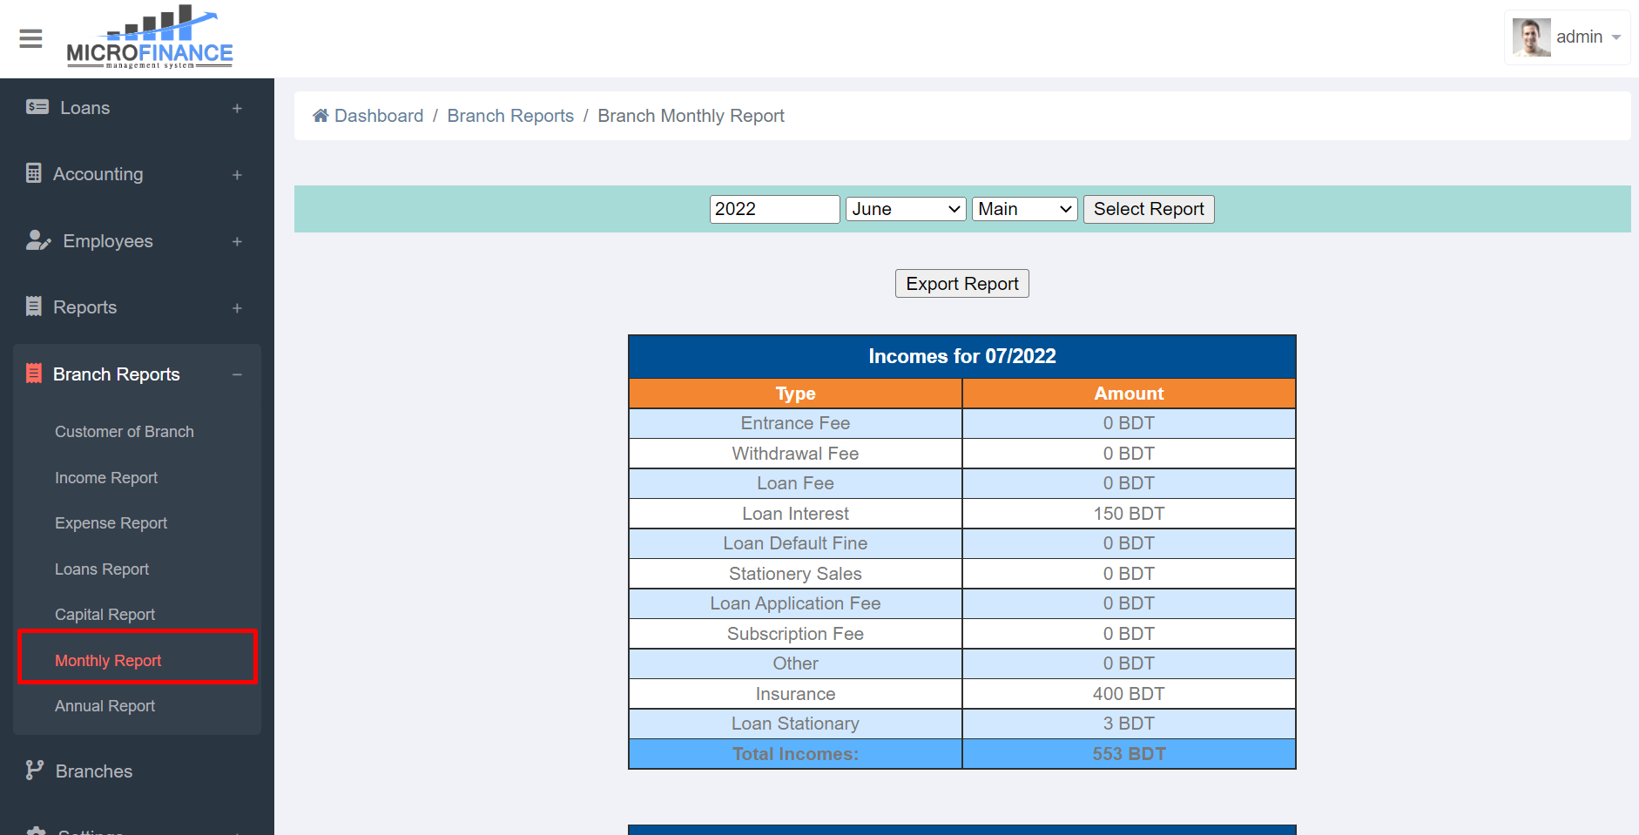Screen dimensions: 1639x835
Task: Expand the Loans menu plus sign
Action: (x=237, y=108)
